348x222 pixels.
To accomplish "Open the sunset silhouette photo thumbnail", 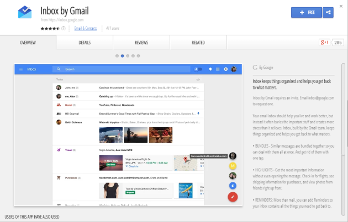I will pyautogui.click(x=135, y=135).
